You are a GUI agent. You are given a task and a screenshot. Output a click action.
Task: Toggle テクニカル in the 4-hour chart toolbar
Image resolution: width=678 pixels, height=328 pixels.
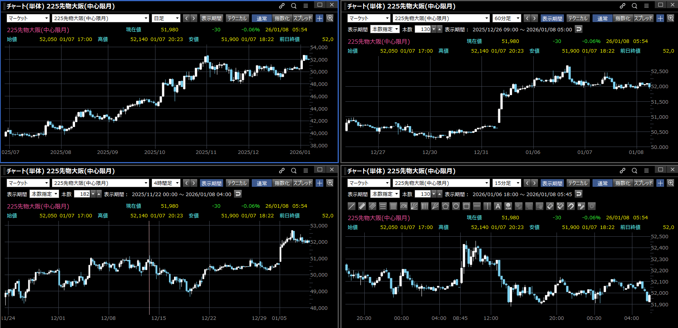point(237,183)
